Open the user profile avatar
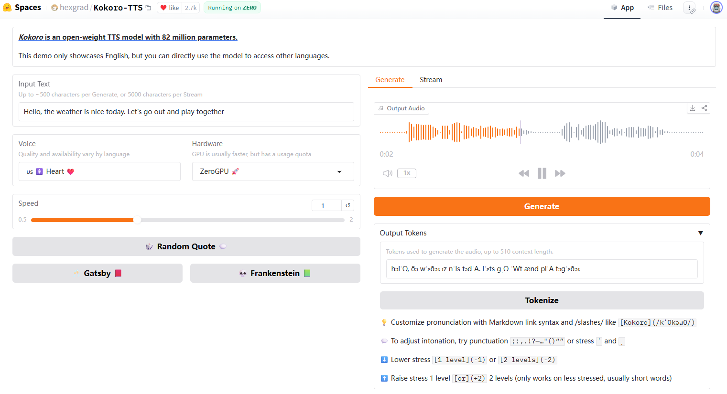 point(716,8)
